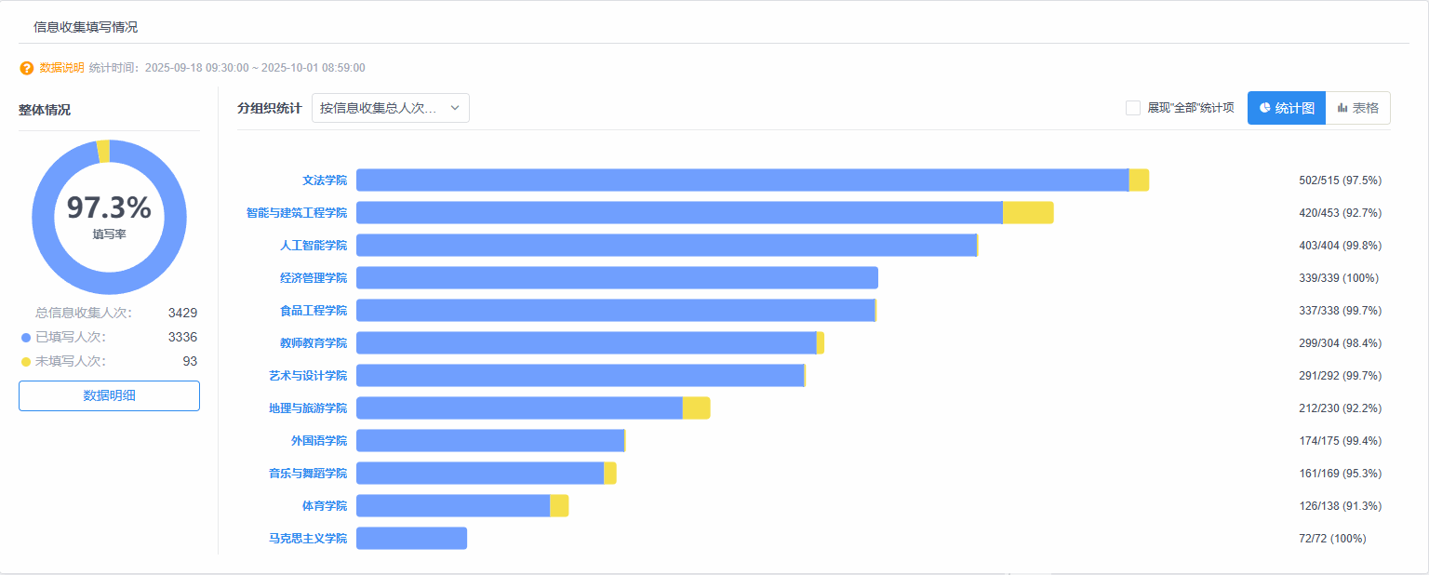Click the blue bar for 经济管理学院
Image resolution: width=1429 pixels, height=575 pixels.
[x=617, y=278]
